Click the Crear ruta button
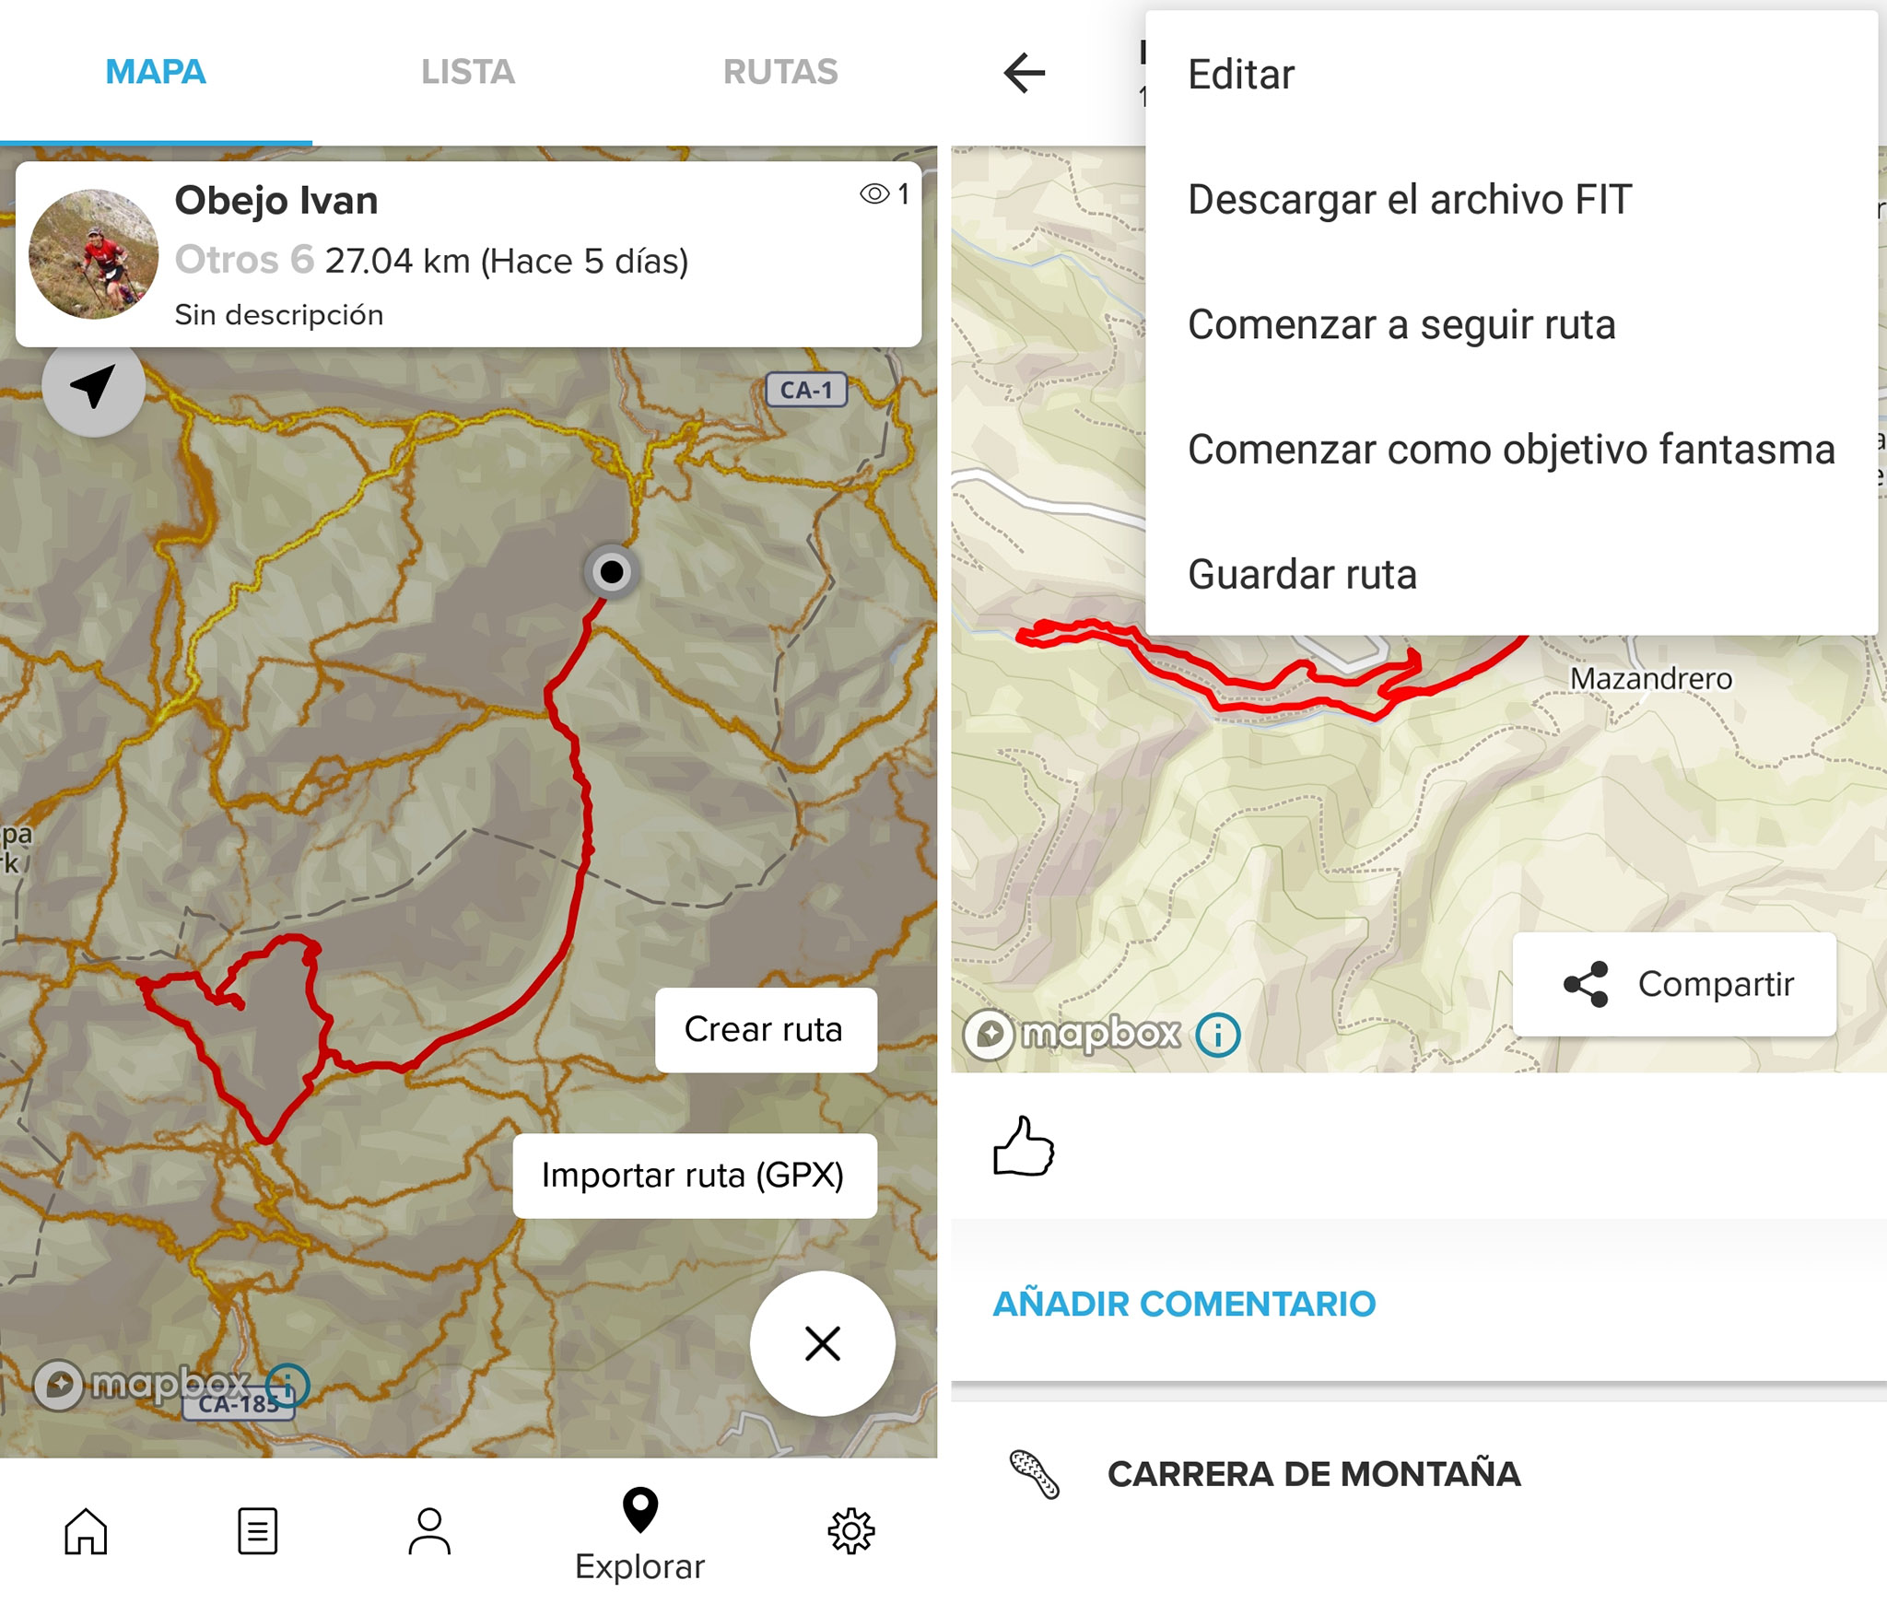Viewport: 1887px width, 1604px height. pyautogui.click(x=766, y=1029)
